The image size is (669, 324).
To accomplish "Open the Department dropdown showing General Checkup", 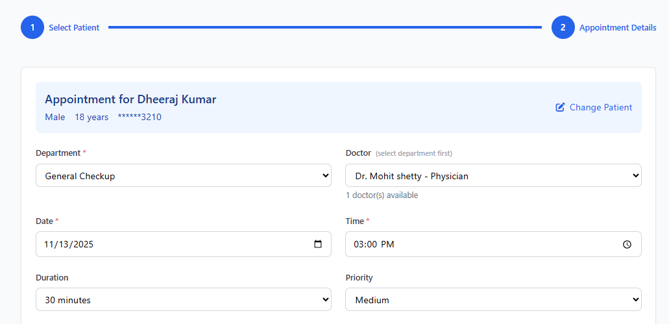I will pos(183,175).
